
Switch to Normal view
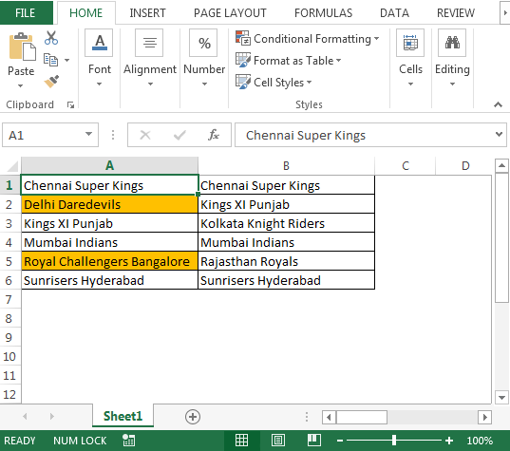coord(241,441)
